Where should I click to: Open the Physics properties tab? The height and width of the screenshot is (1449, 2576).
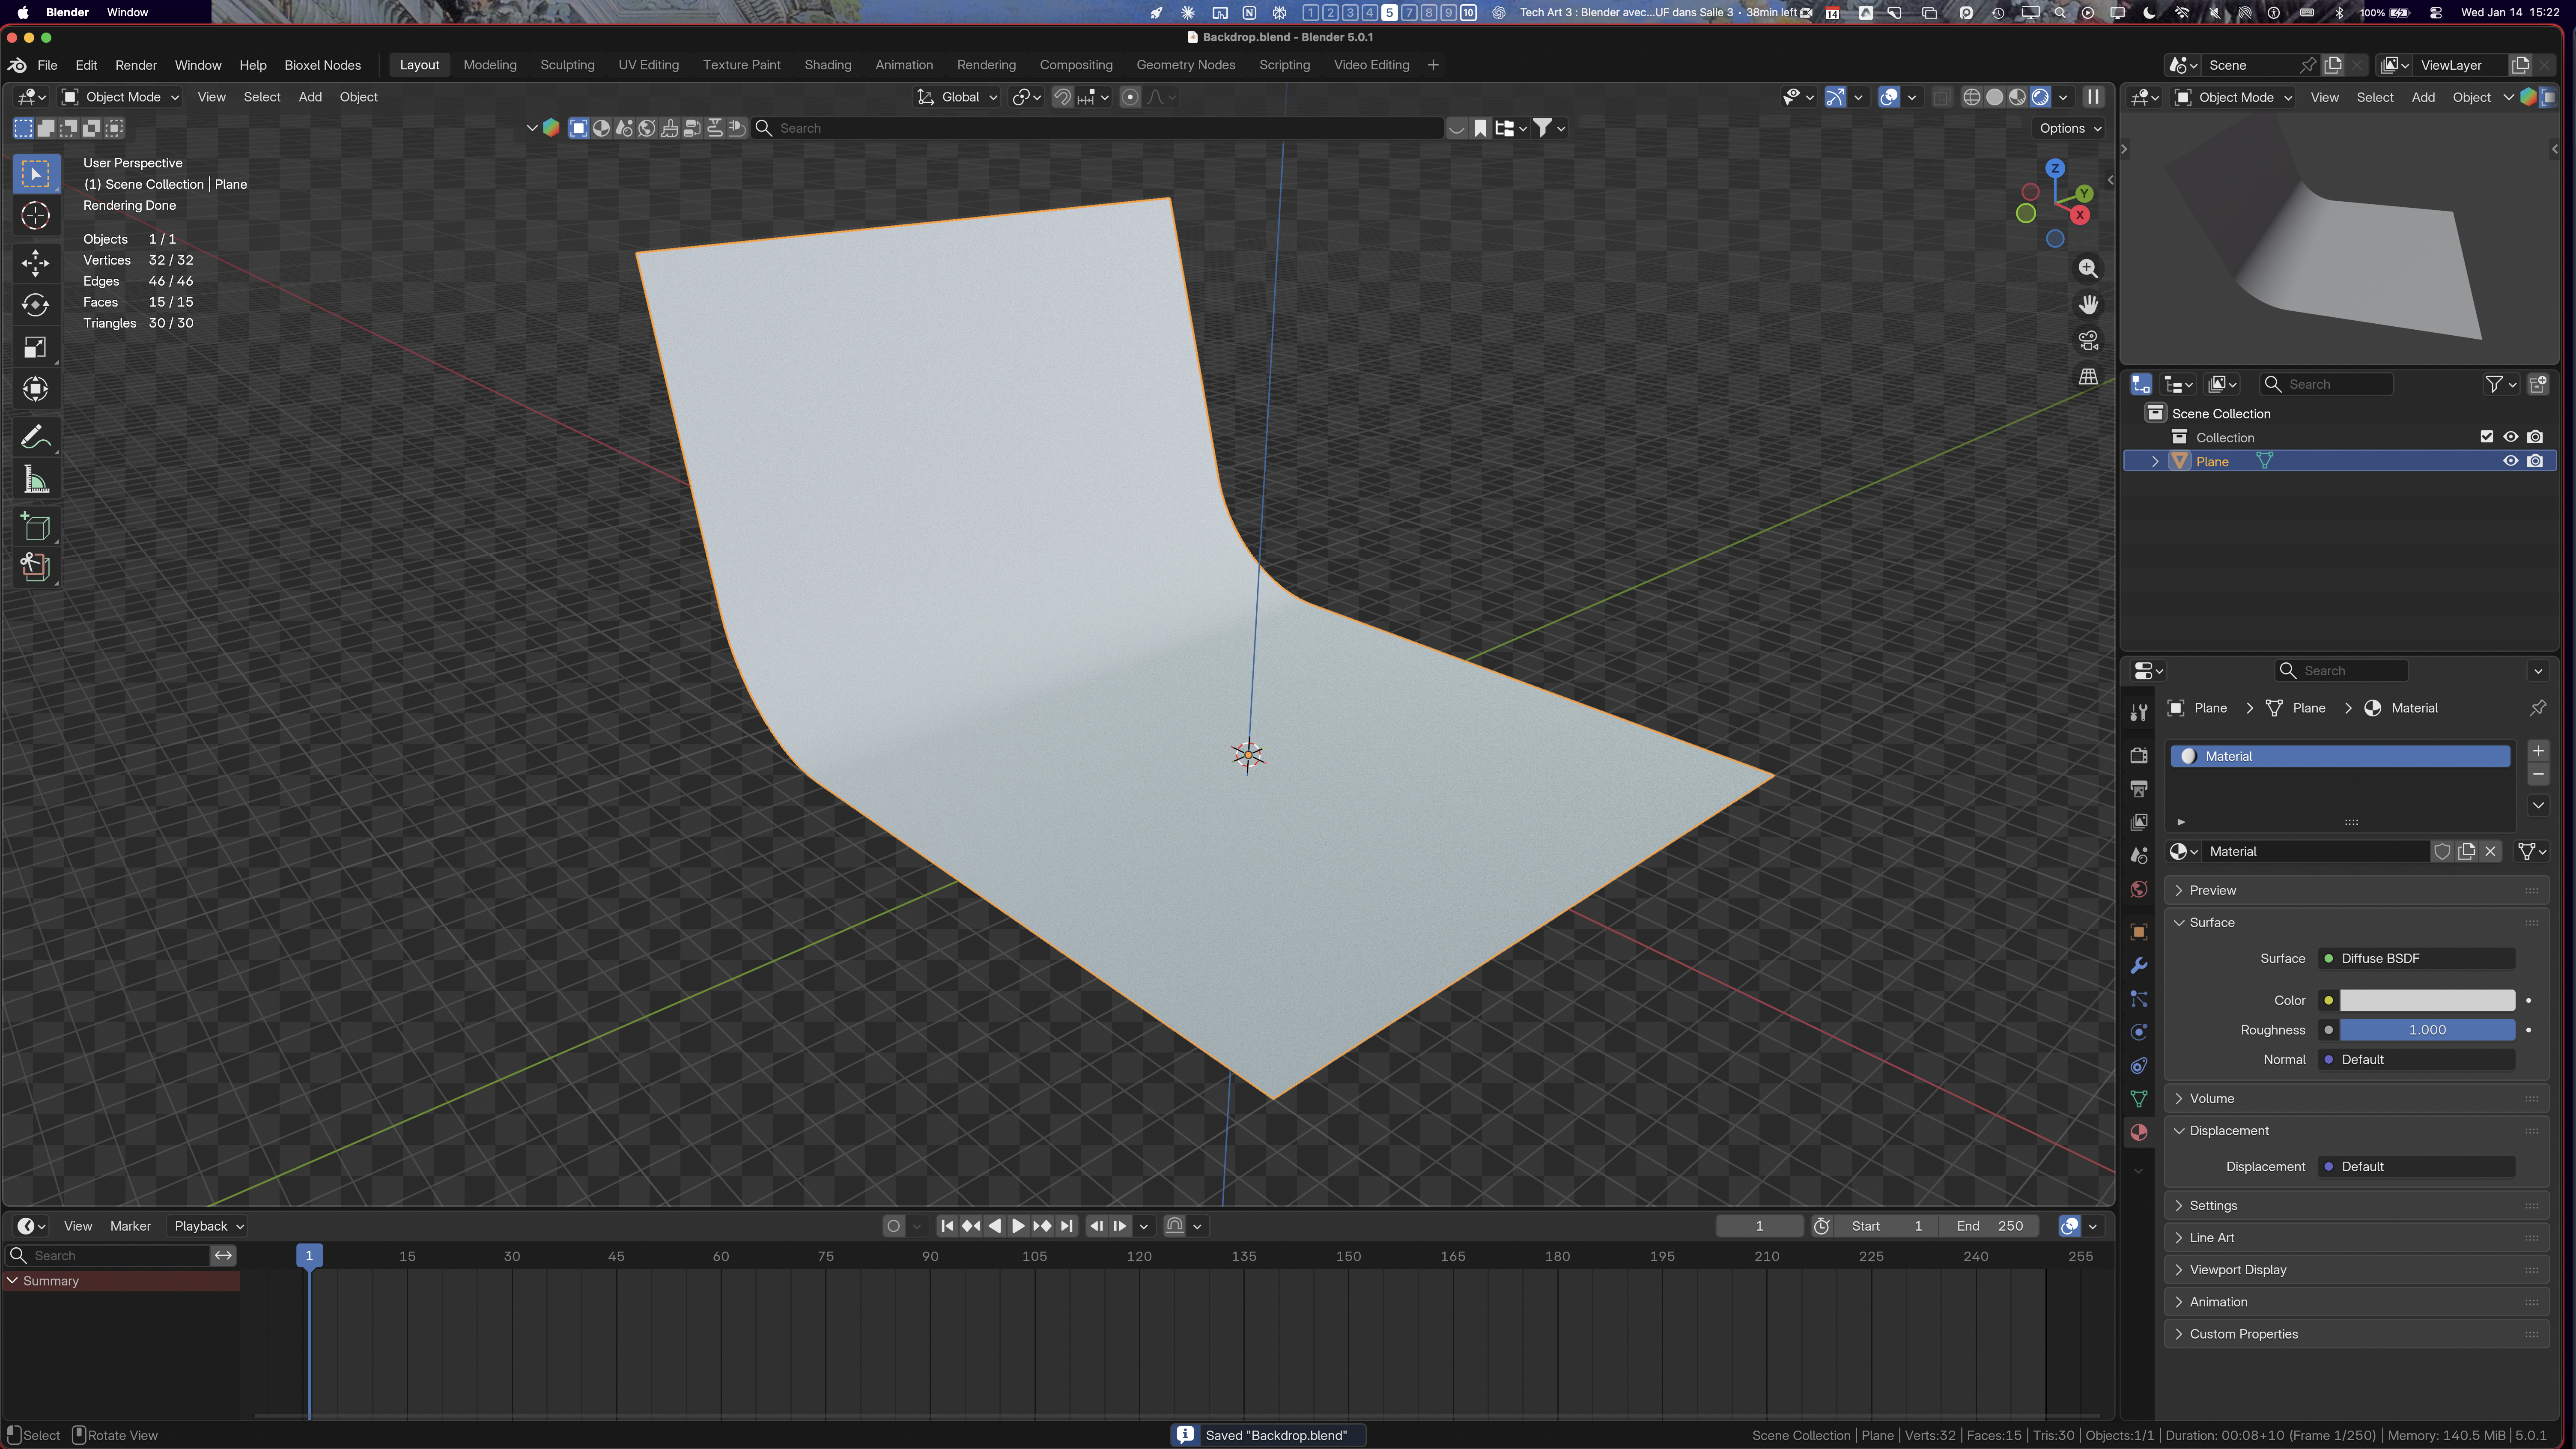coord(2139,1032)
